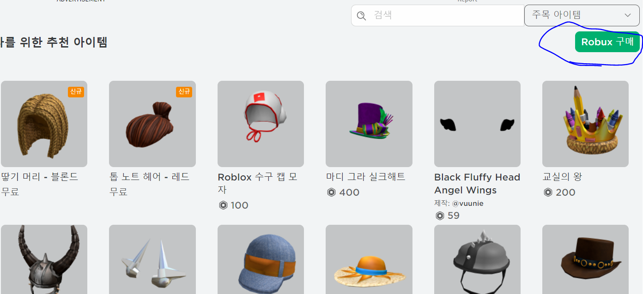Click the 검색 search input field
This screenshot has height=294, width=643.
coord(437,16)
